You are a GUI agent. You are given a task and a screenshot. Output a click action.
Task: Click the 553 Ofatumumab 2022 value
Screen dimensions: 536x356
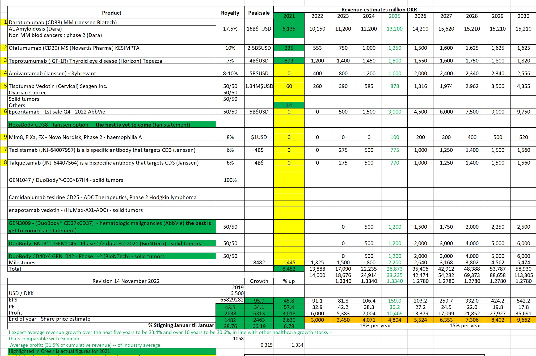(317, 48)
